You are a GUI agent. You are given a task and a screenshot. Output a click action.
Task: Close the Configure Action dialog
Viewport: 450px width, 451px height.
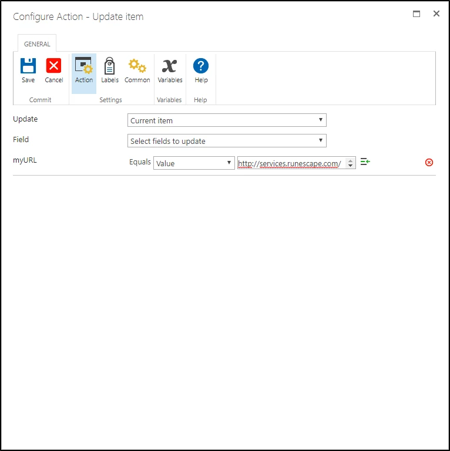coord(436,14)
